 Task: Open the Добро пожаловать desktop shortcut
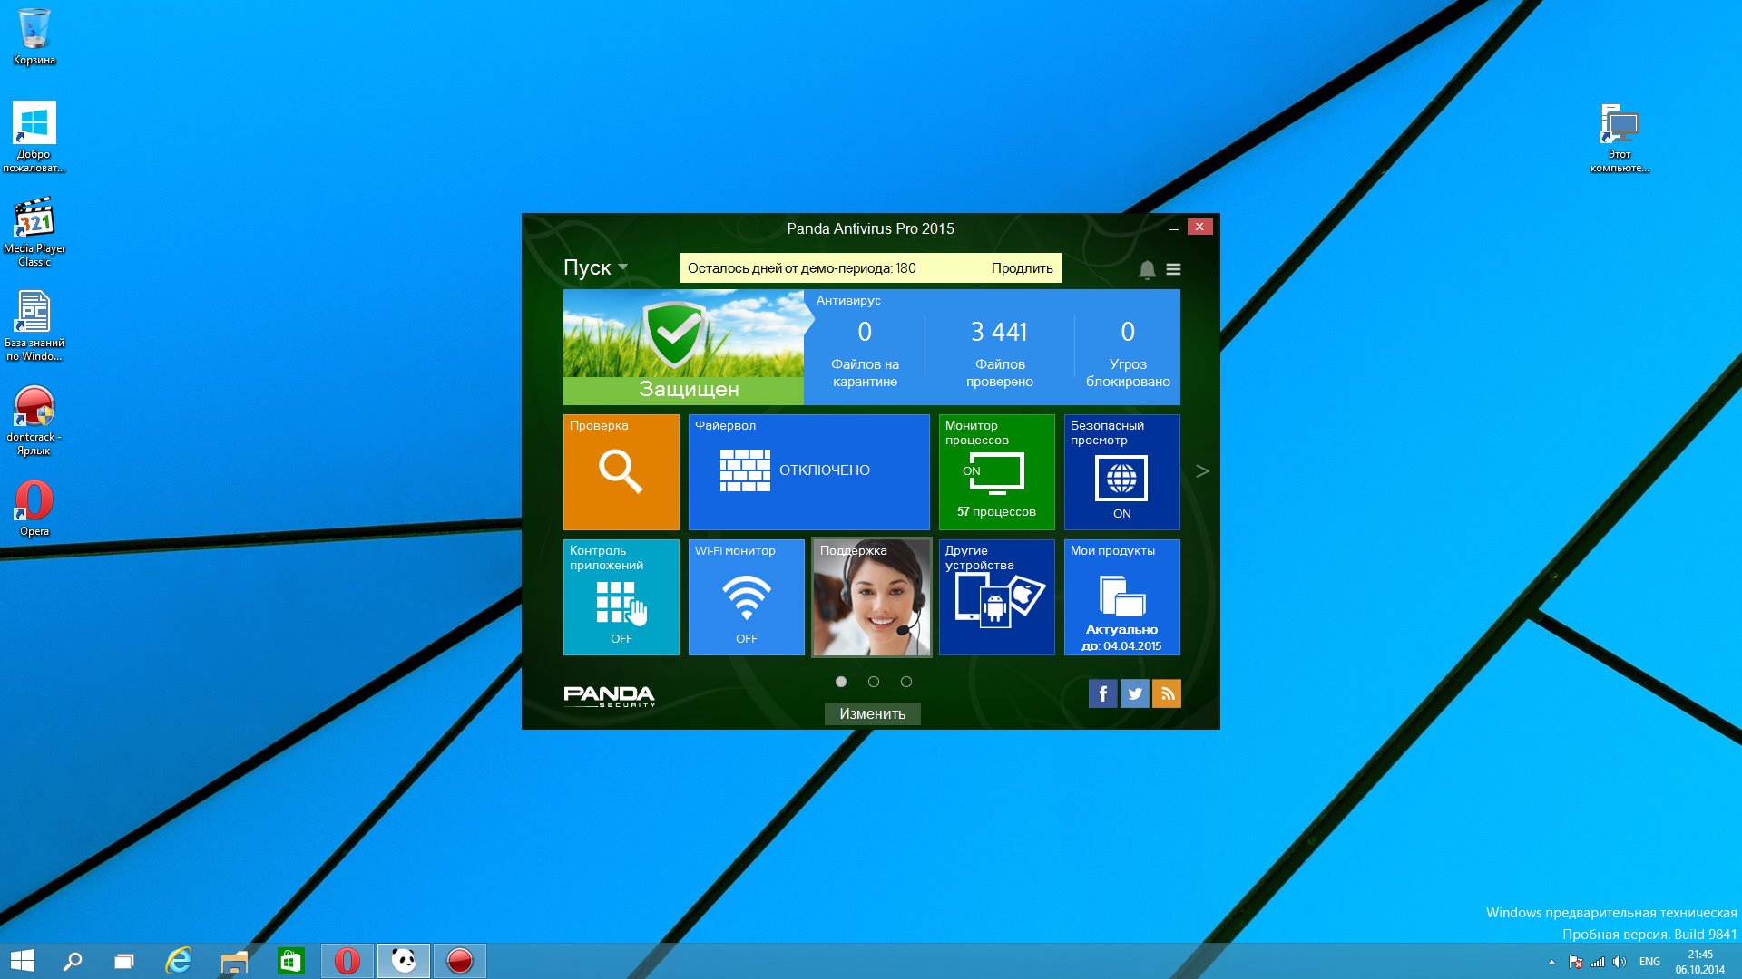[x=34, y=136]
